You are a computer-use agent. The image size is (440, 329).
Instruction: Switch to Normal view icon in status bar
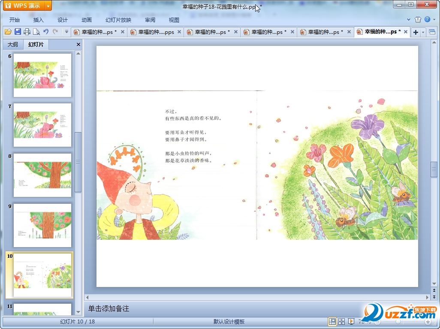click(x=332, y=321)
